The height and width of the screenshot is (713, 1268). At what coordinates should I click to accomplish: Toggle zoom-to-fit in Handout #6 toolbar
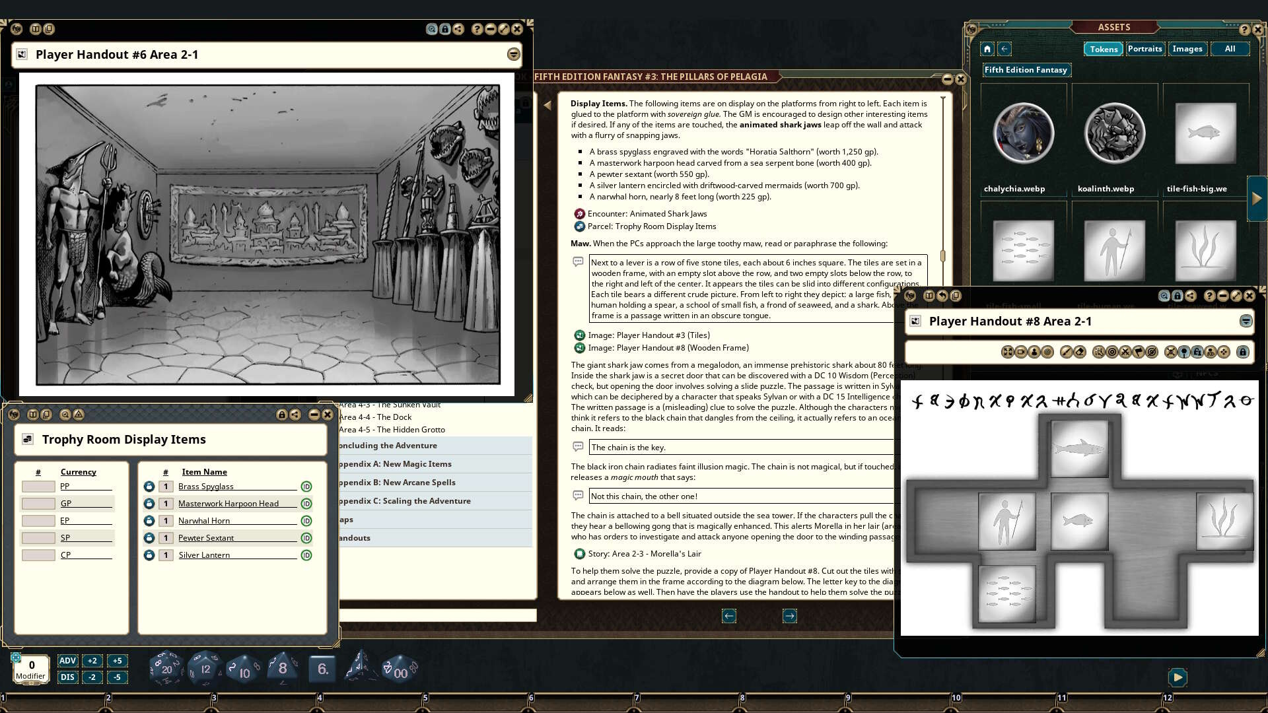(432, 29)
